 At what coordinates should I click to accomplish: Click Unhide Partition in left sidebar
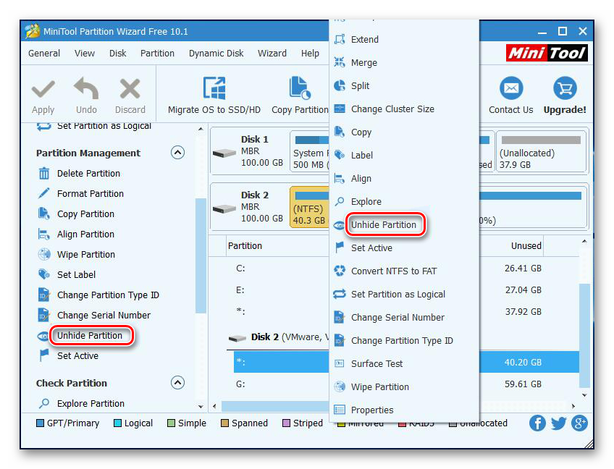tap(90, 336)
